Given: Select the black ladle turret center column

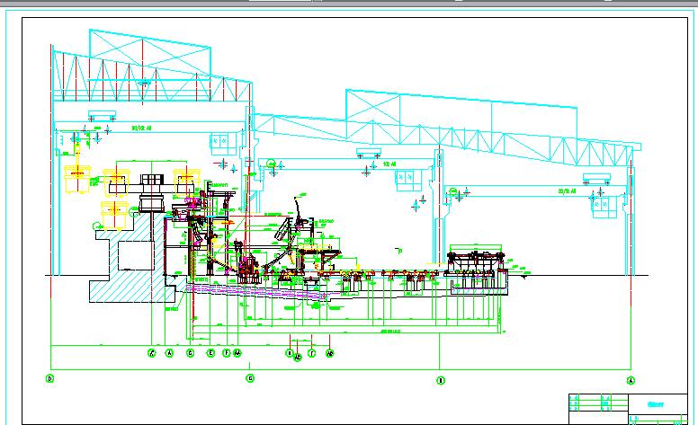Looking at the screenshot, I should click(x=151, y=193).
